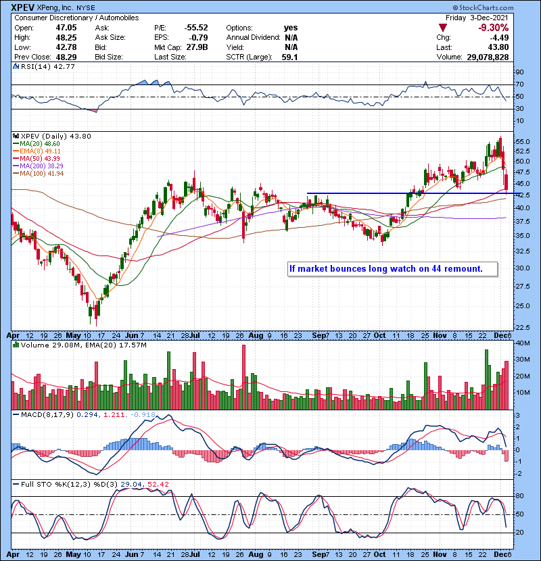Click the NYSE exchange label
This screenshot has width=541, height=561.
click(86, 7)
